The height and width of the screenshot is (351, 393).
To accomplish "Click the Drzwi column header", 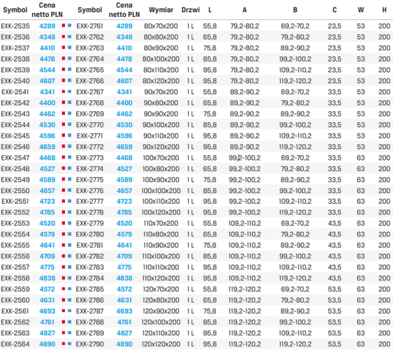I will [190, 10].
